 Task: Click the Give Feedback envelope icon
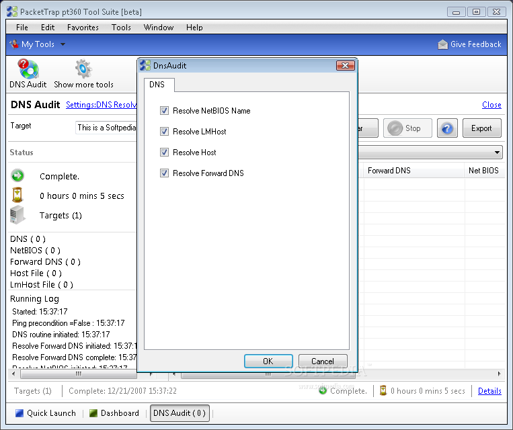(442, 44)
